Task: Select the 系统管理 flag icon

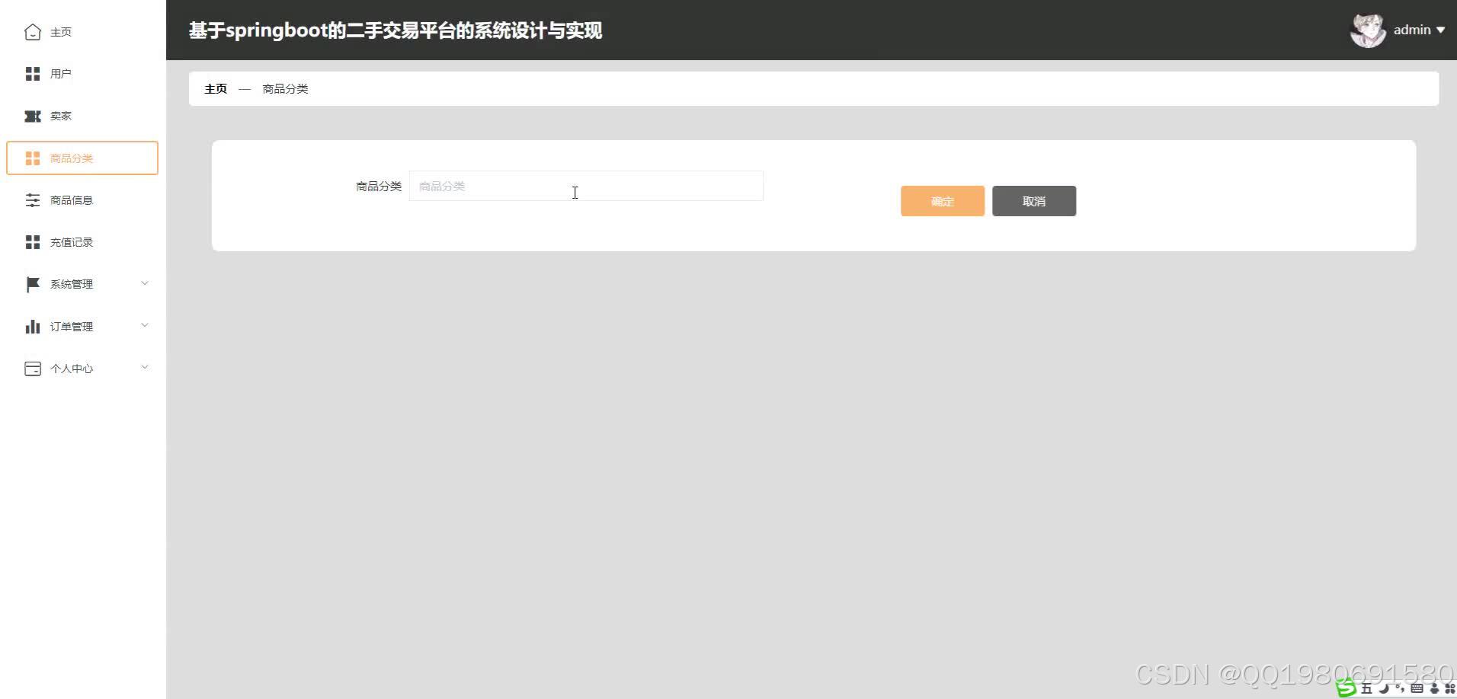Action: (x=33, y=284)
